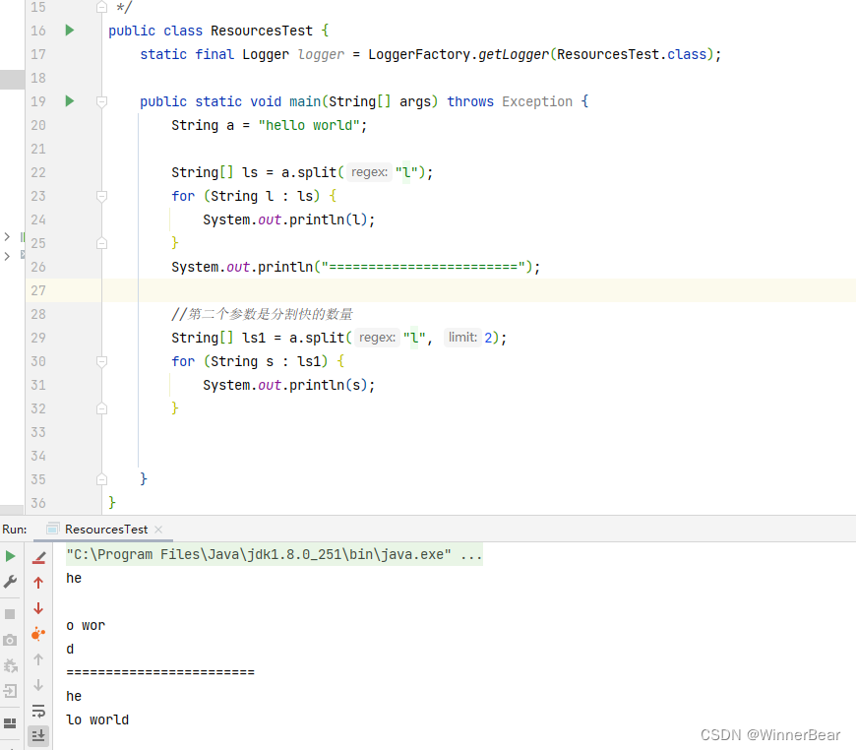This screenshot has height=750, width=856.
Task: Click line number 22 in the gutter
Action: [x=38, y=172]
